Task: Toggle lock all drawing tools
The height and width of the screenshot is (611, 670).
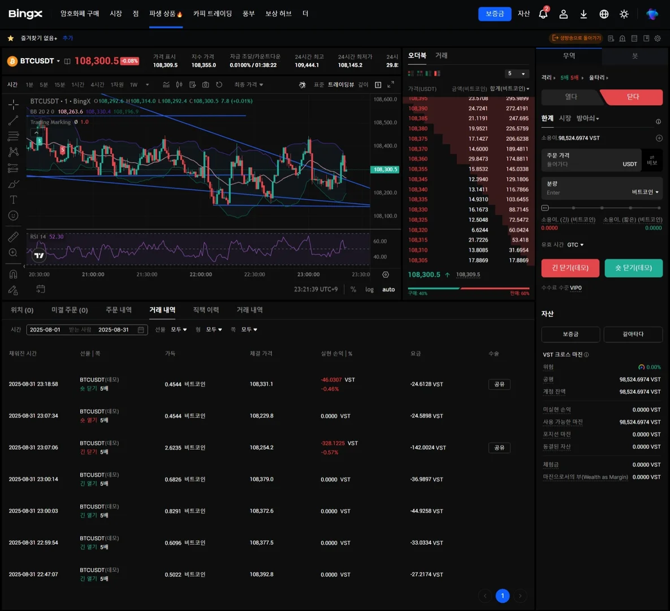Action: pyautogui.click(x=13, y=290)
